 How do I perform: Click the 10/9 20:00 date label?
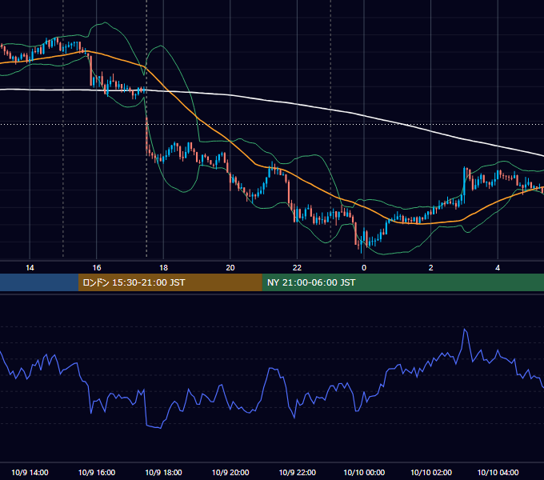230,472
